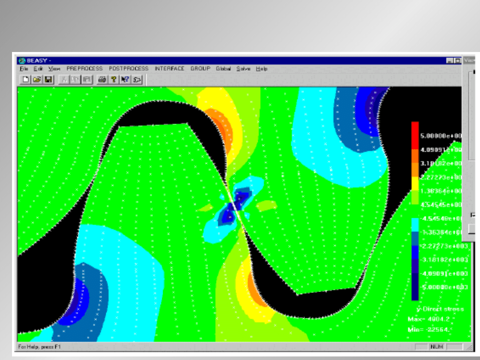Image resolution: width=480 pixels, height=360 pixels.
Task: Open the GROUP menu
Action: (x=200, y=69)
